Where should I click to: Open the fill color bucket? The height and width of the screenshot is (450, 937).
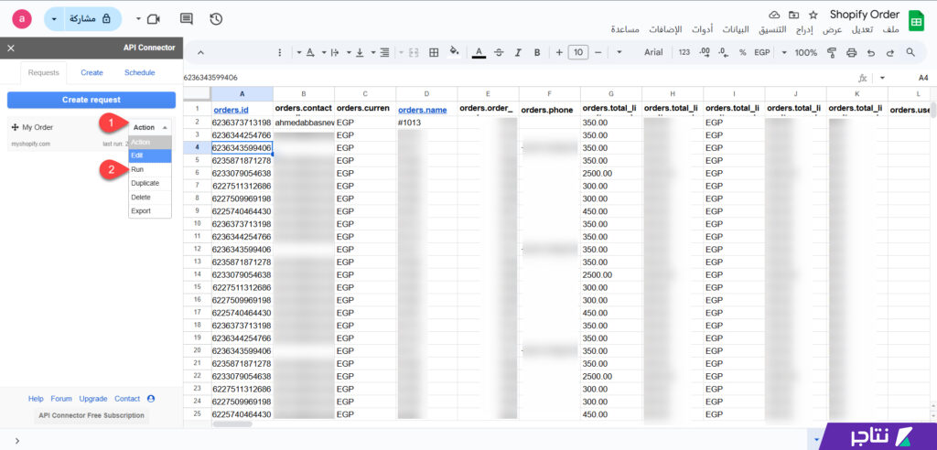tap(454, 52)
